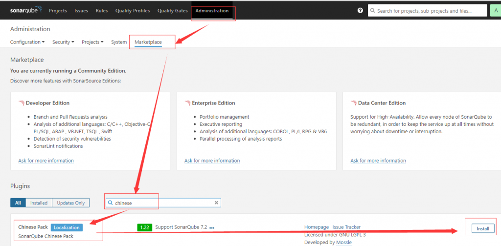Expand the Configuration dropdown
Screen dimensions: 501x246
click(27, 42)
